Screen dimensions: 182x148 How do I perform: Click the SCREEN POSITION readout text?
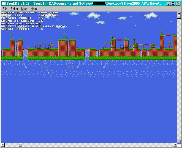[29, 13]
